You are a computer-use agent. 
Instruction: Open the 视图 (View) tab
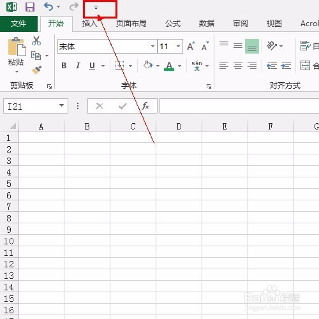click(x=274, y=24)
